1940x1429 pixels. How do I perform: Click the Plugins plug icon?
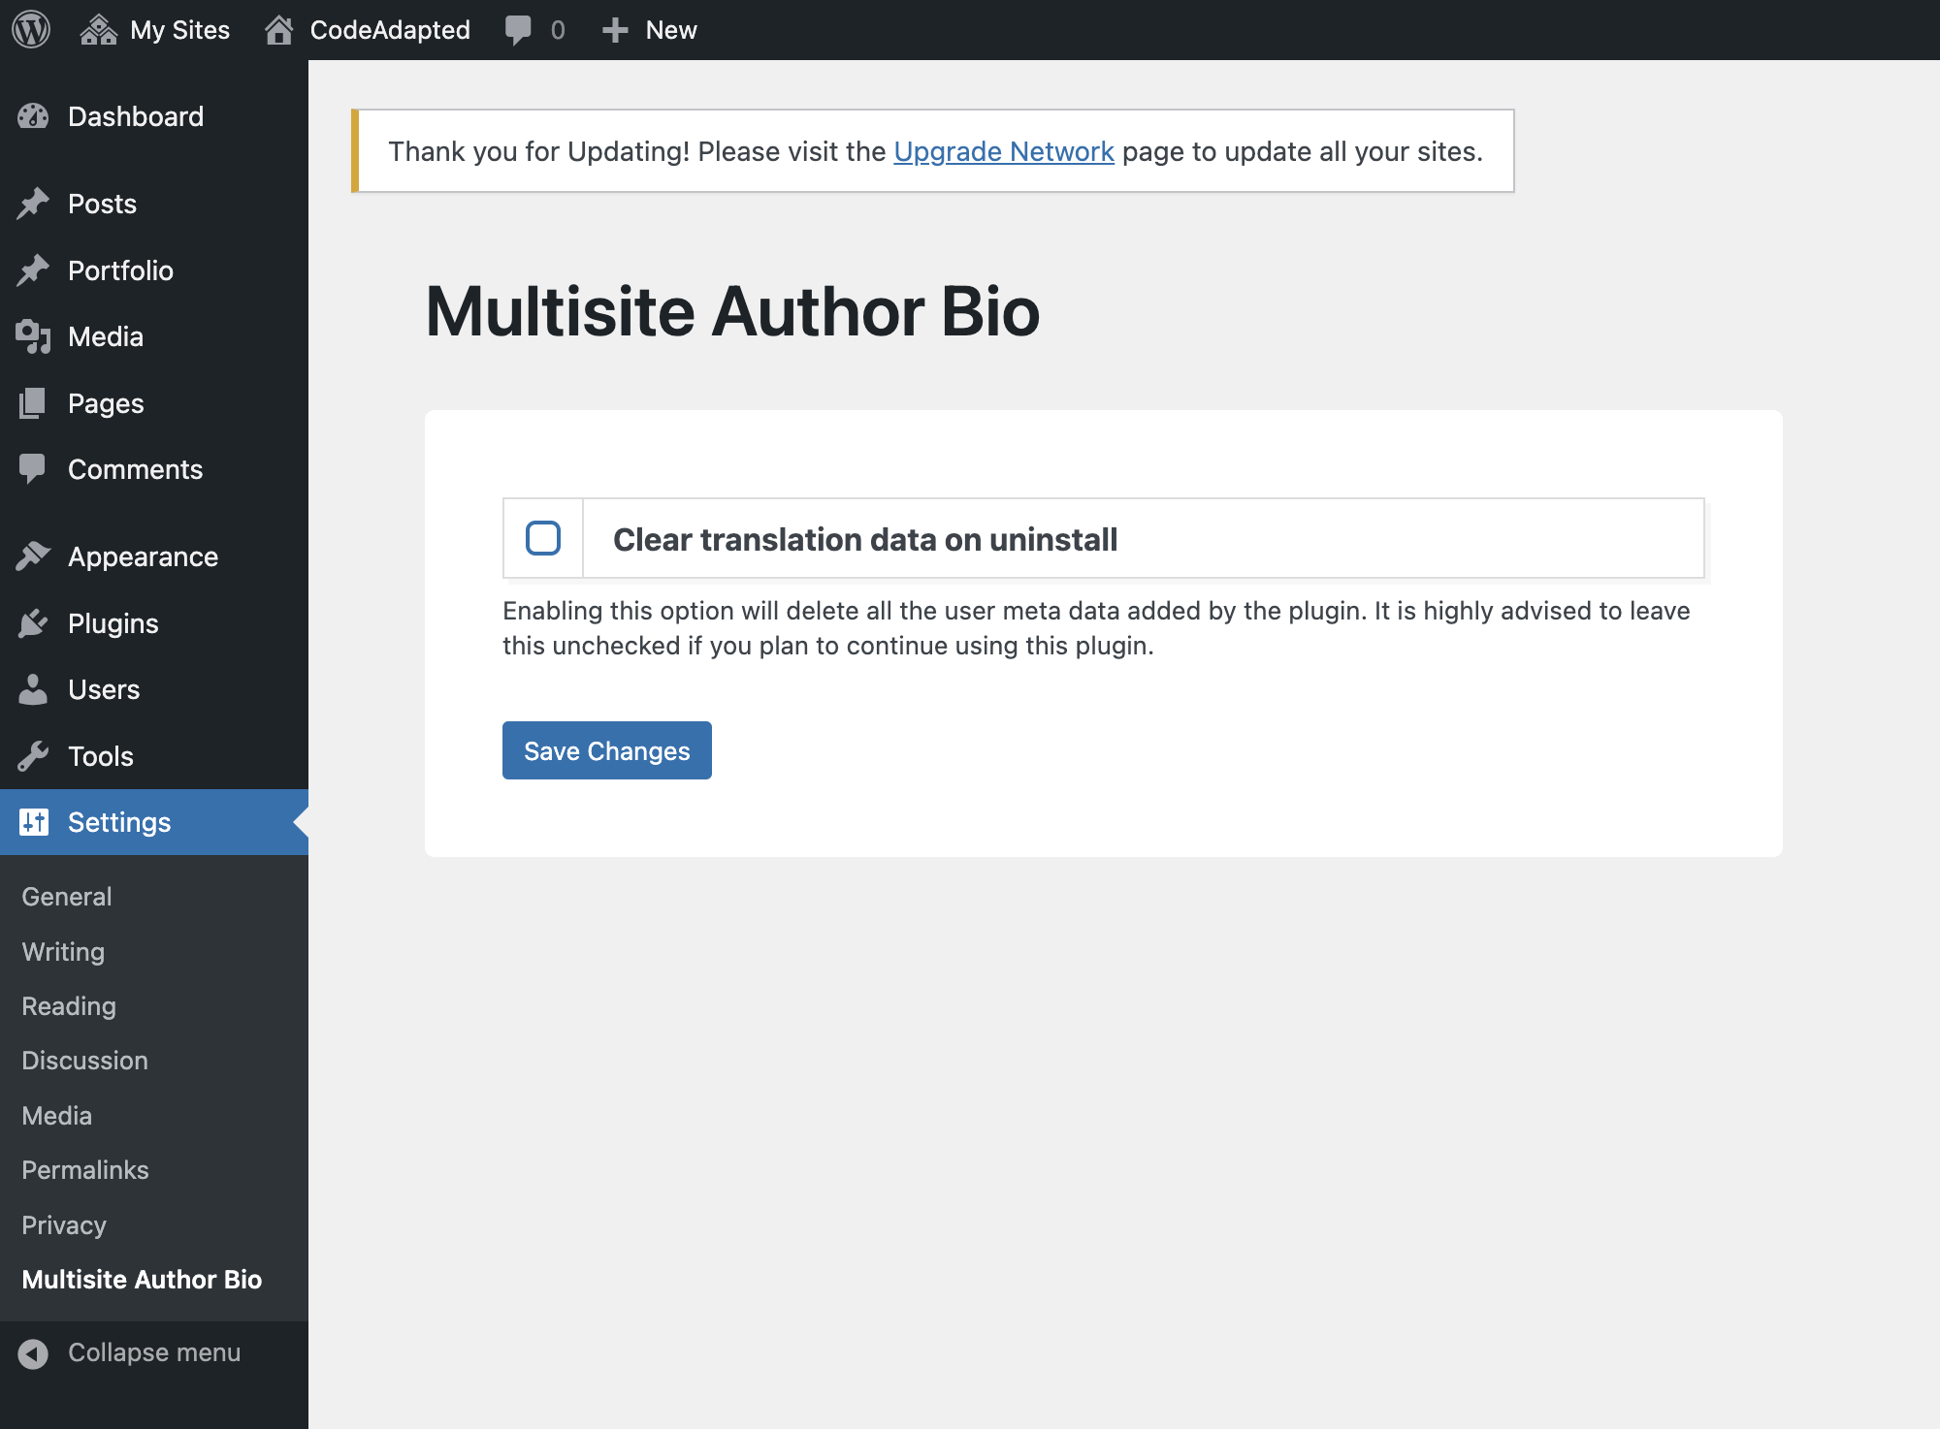click(33, 623)
